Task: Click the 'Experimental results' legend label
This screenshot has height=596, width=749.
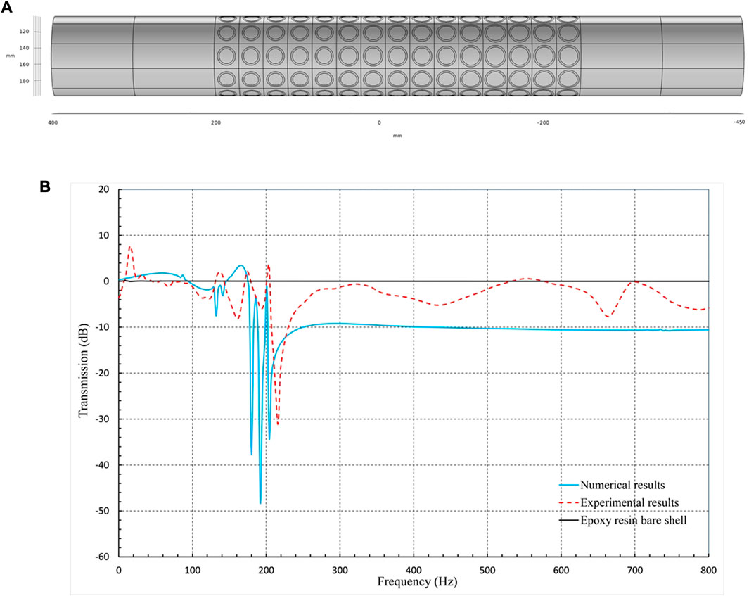Action: tap(629, 503)
